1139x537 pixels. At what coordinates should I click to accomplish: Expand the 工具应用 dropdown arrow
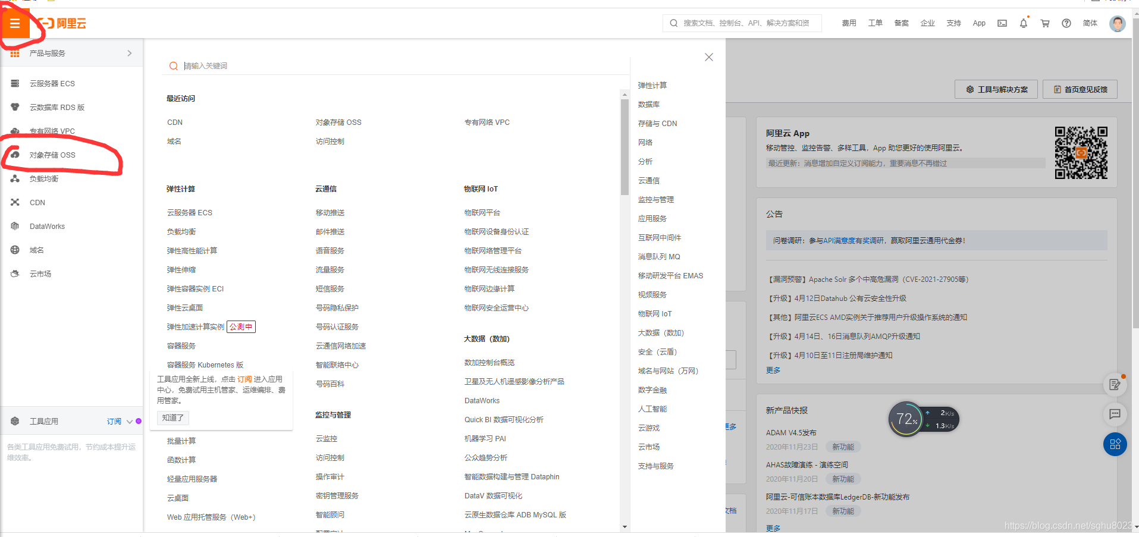tap(130, 422)
